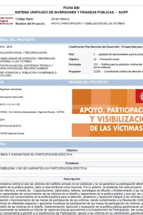
Task: Click the FICHA EBI title
Action: [71, 8]
